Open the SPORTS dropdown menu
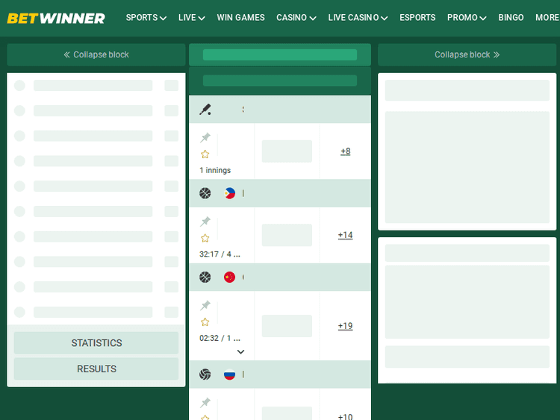Image resolution: width=560 pixels, height=420 pixels. click(x=146, y=18)
